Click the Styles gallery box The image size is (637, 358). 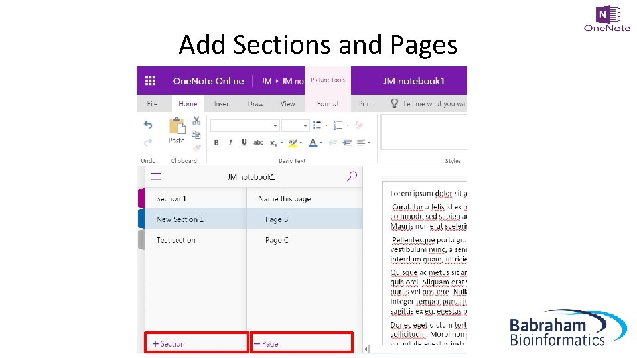pyautogui.click(x=424, y=133)
